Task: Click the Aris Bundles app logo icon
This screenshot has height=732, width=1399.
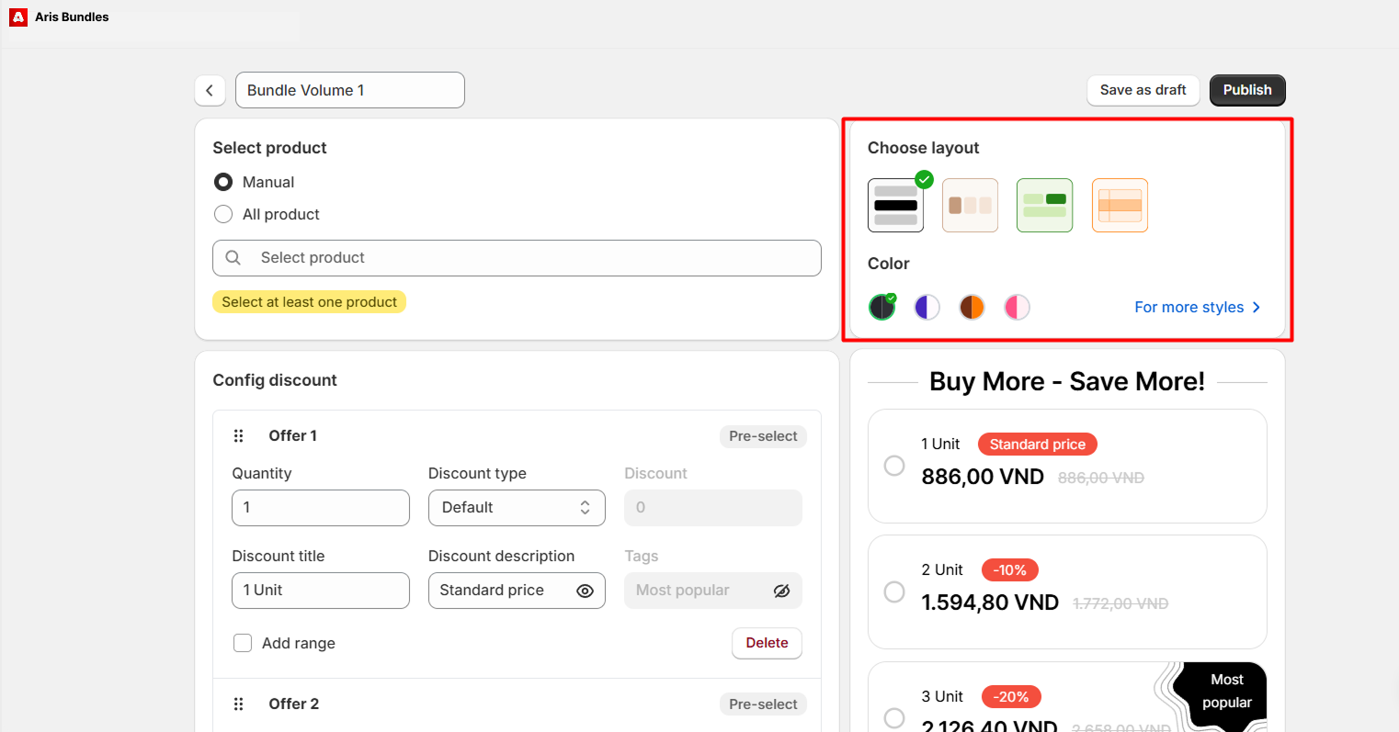Action: tap(17, 17)
